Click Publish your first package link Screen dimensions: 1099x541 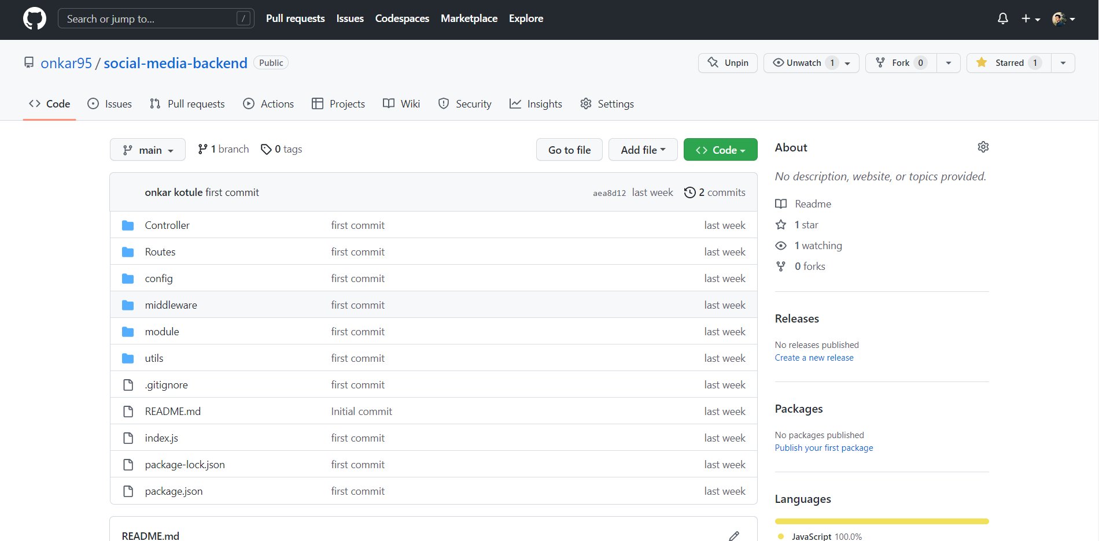pyautogui.click(x=824, y=448)
